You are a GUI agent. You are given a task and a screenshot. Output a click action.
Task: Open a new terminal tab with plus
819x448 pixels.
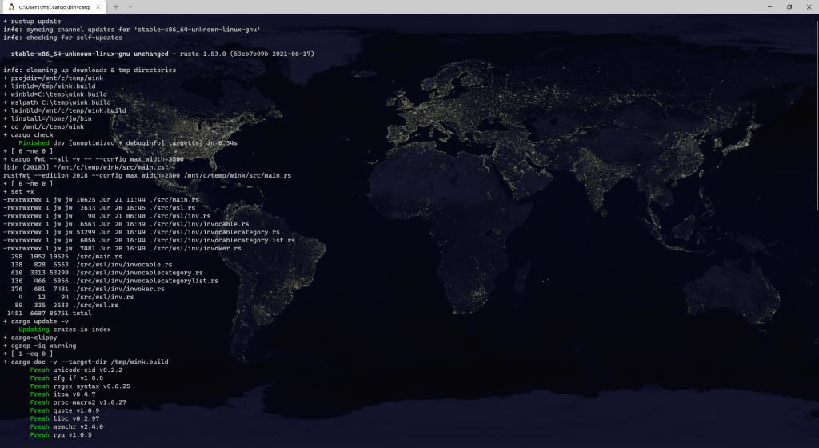116,6
